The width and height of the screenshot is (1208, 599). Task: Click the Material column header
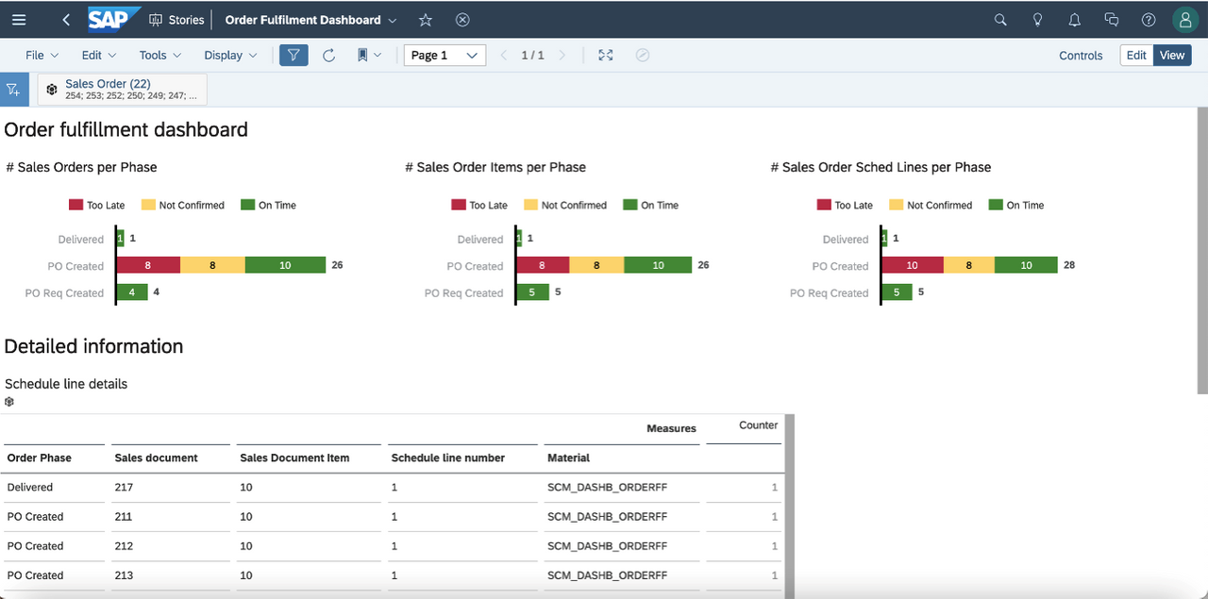(568, 458)
